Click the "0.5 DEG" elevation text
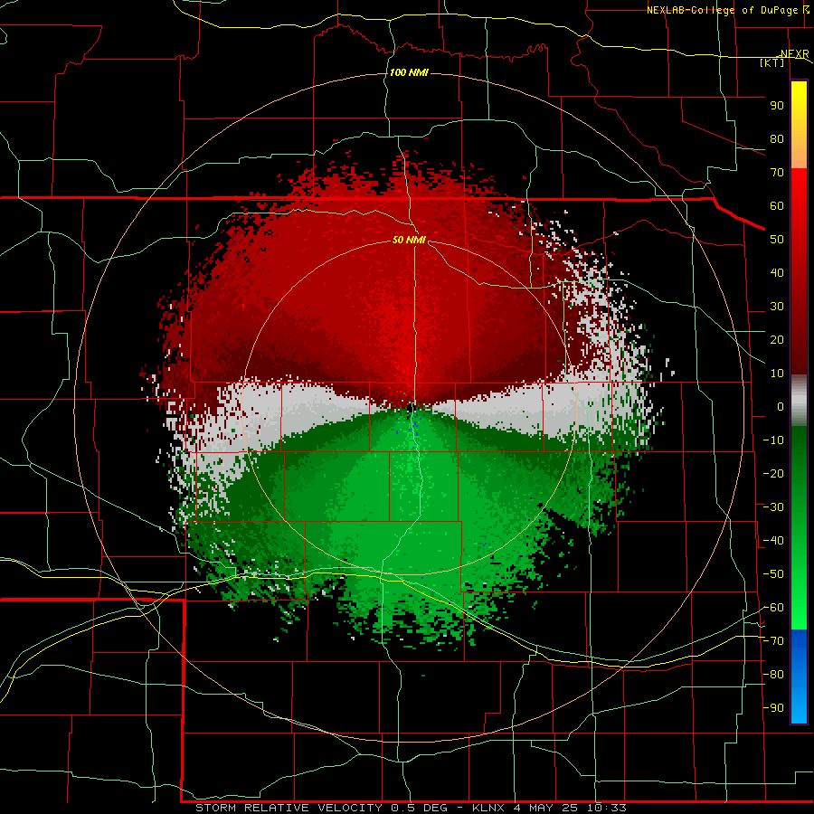The height and width of the screenshot is (814, 814). [418, 808]
